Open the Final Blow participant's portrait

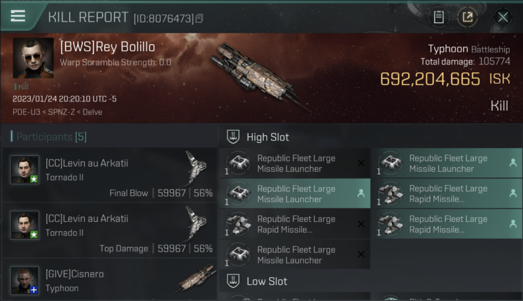25,169
